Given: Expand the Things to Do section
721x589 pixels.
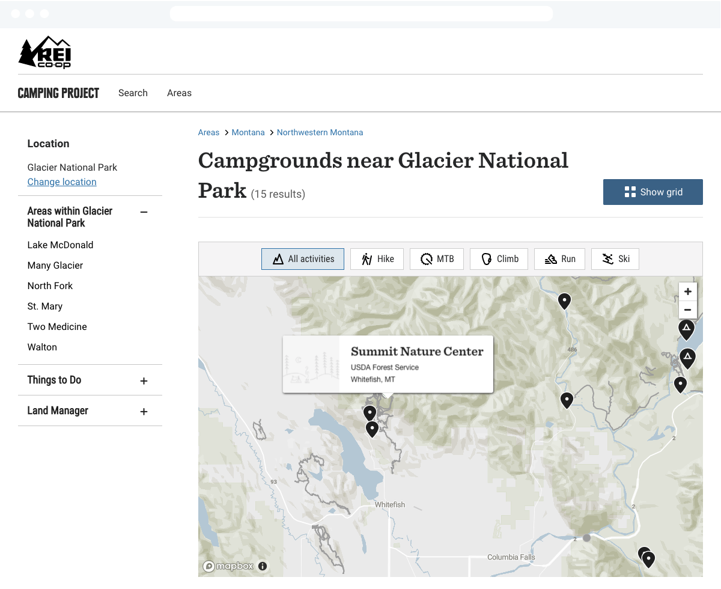Looking at the screenshot, I should pyautogui.click(x=144, y=381).
